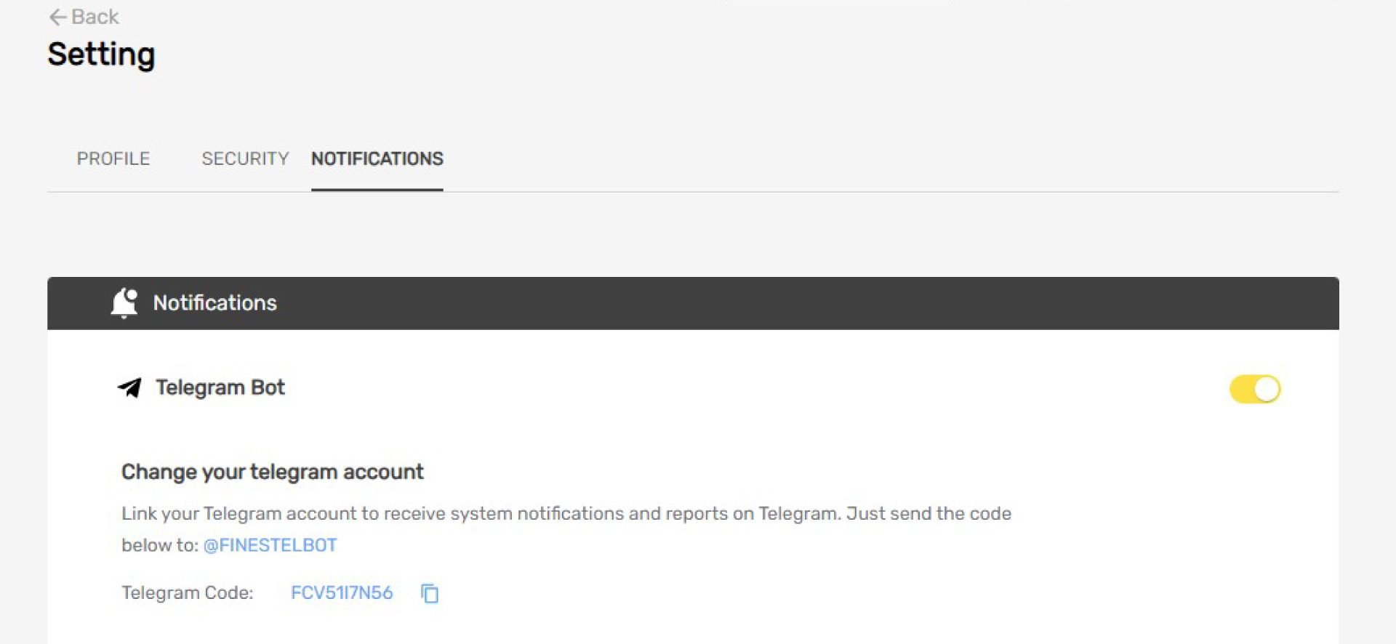Click the Telegram code FCV51I7N56
Screen dimensions: 1396x644
pos(342,592)
